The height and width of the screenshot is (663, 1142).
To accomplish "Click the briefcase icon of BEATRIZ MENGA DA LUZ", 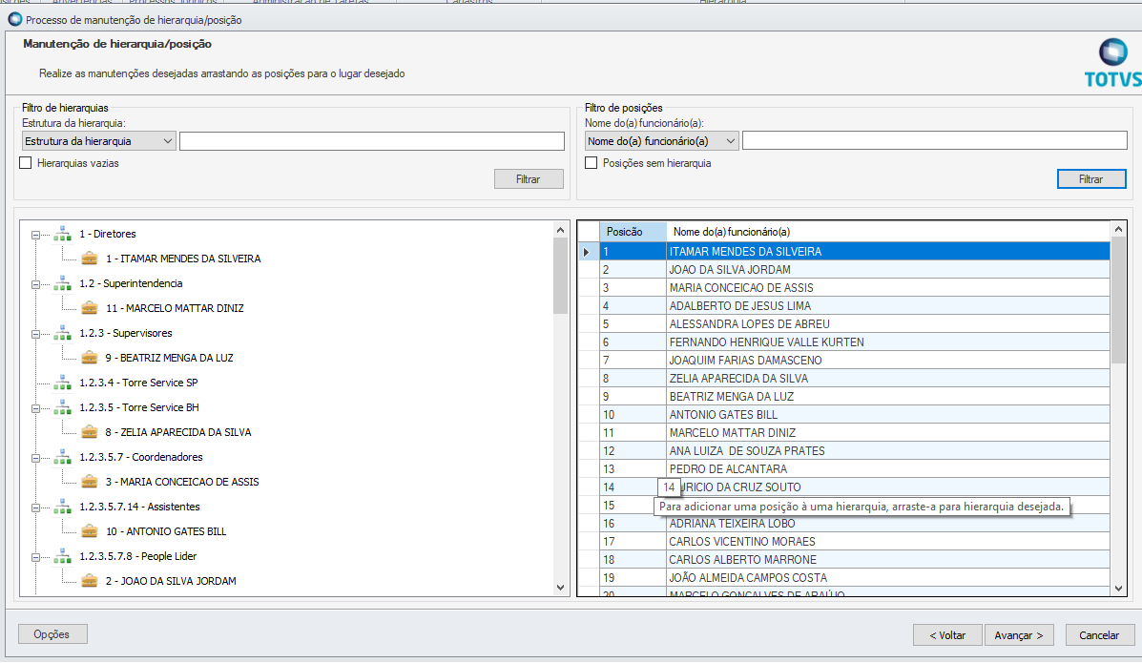I will pyautogui.click(x=90, y=358).
